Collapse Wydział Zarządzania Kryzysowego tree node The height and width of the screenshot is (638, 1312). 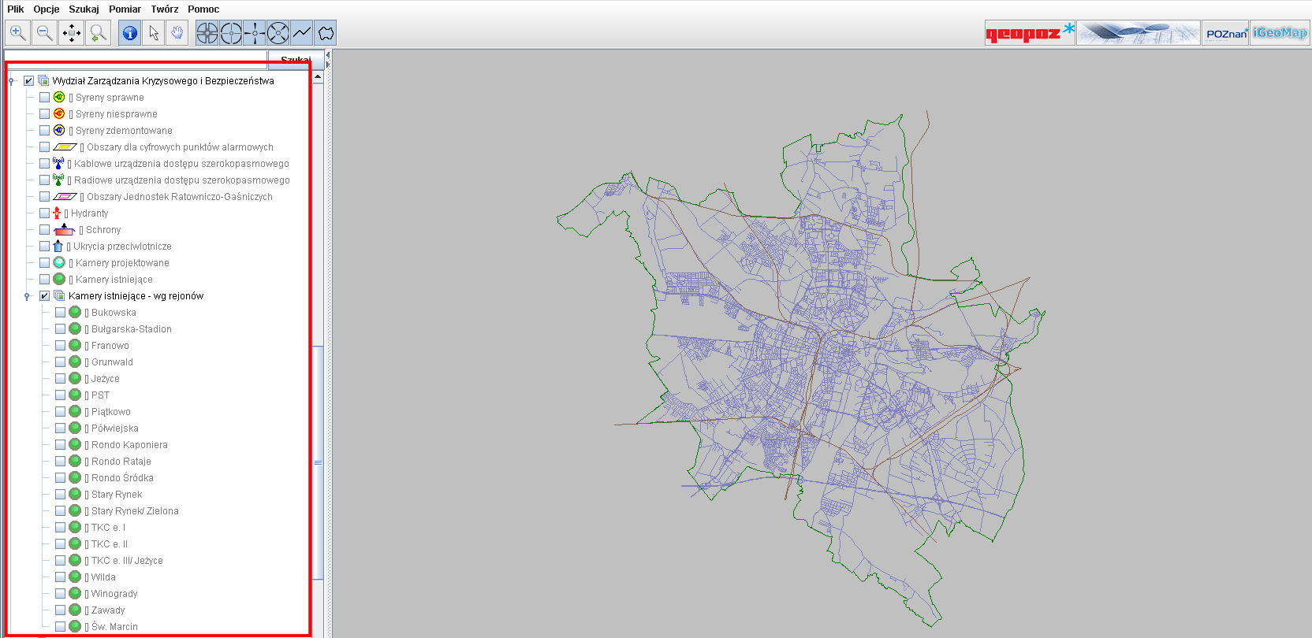point(11,81)
